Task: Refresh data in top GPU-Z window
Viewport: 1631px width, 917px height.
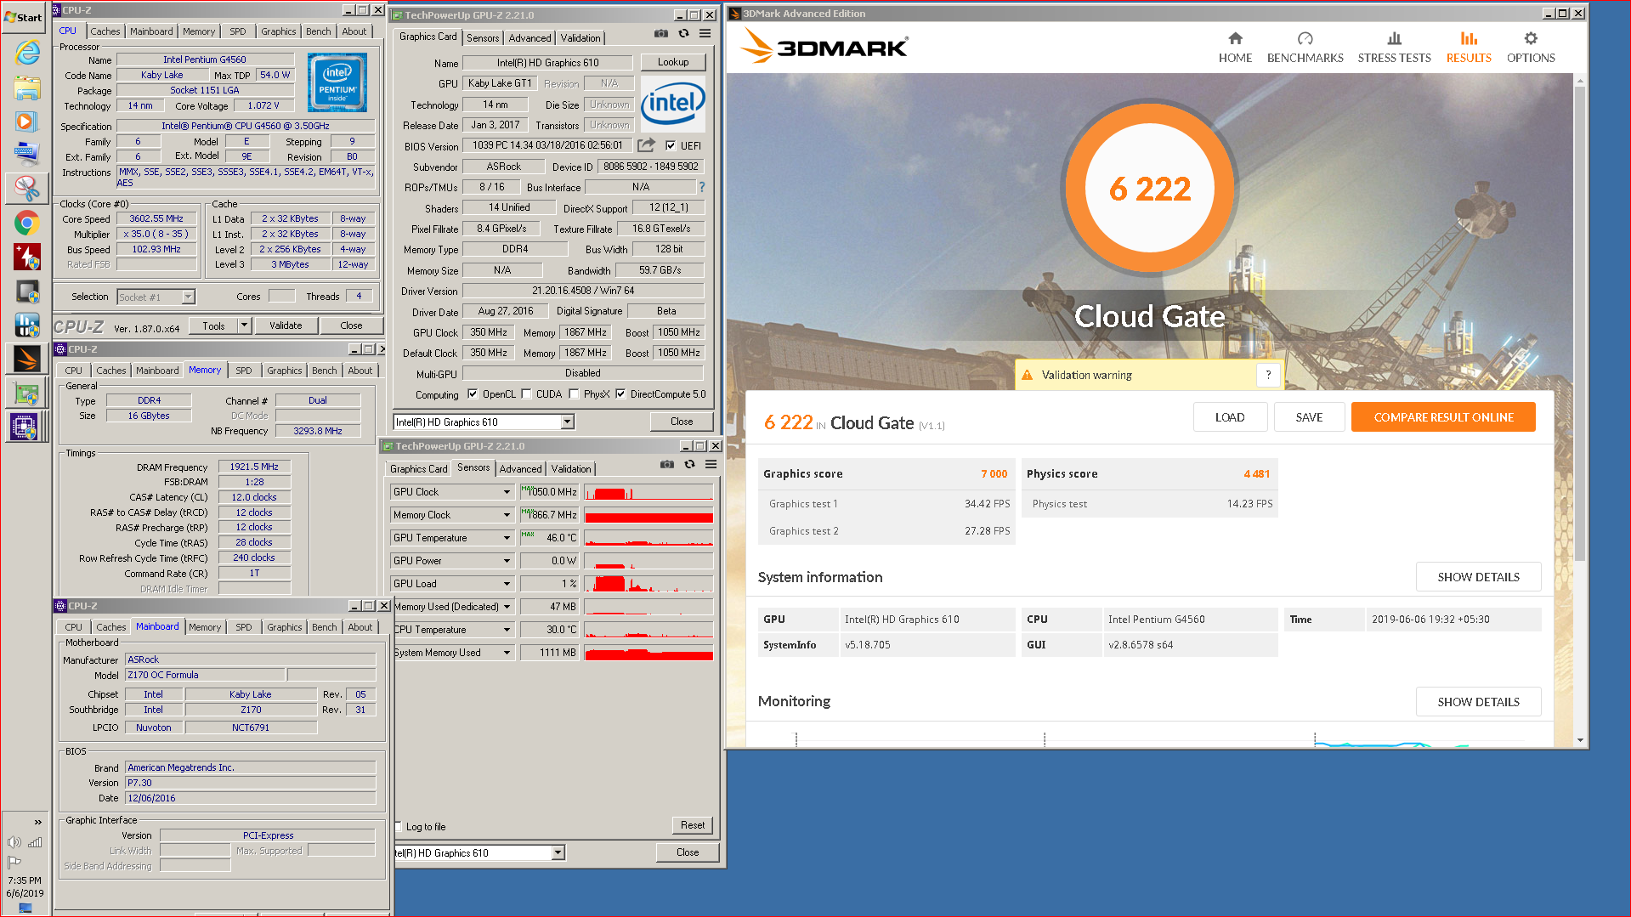Action: [683, 33]
